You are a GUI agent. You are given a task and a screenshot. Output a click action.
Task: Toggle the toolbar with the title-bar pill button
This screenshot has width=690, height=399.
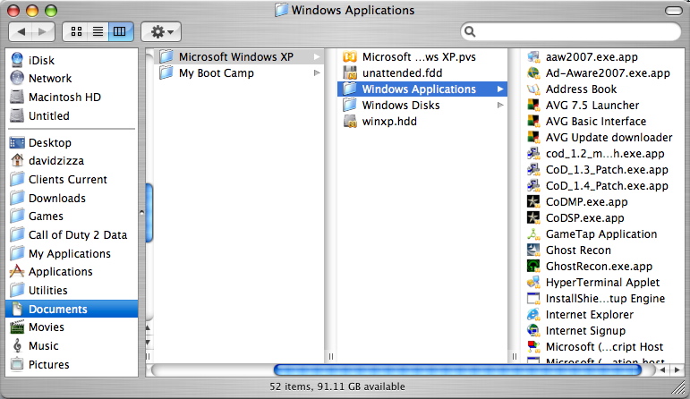(x=673, y=11)
